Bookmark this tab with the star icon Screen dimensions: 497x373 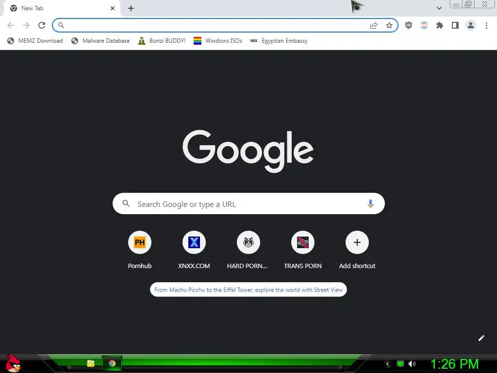click(389, 25)
